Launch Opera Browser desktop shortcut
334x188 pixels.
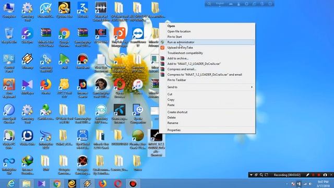[120, 88]
